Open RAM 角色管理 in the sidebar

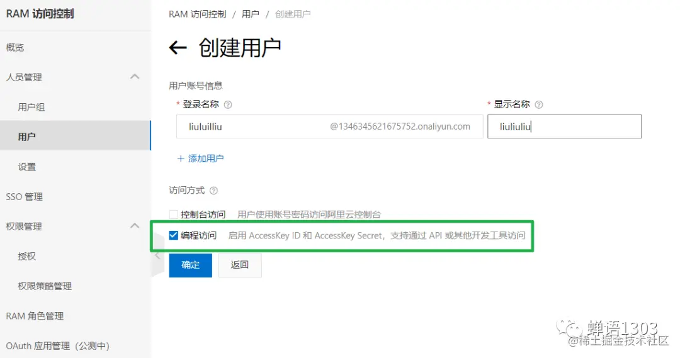35,316
